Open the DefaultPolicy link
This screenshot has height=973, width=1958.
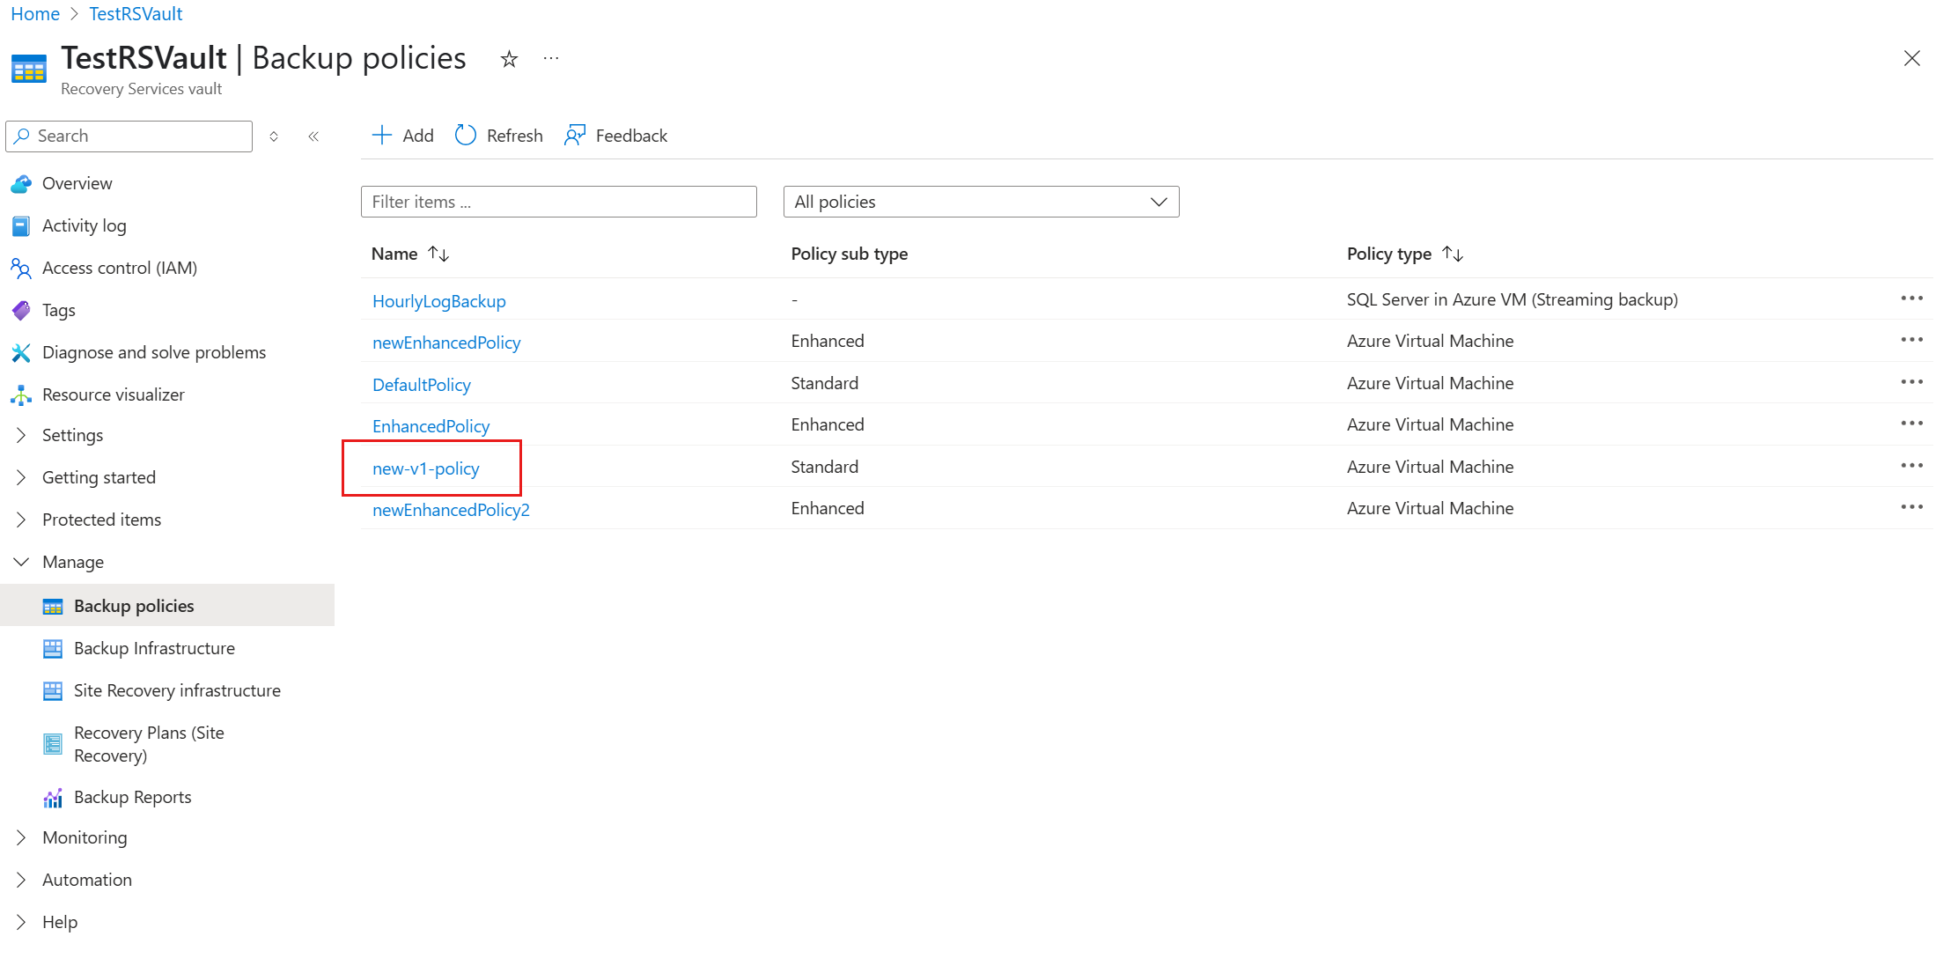tap(421, 385)
